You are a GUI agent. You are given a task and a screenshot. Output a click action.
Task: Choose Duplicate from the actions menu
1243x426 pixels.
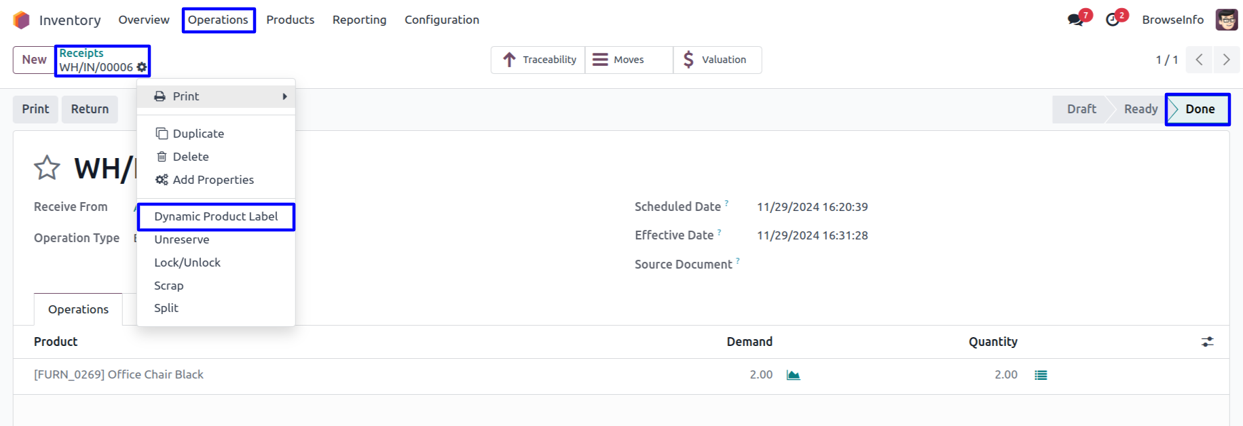(198, 134)
